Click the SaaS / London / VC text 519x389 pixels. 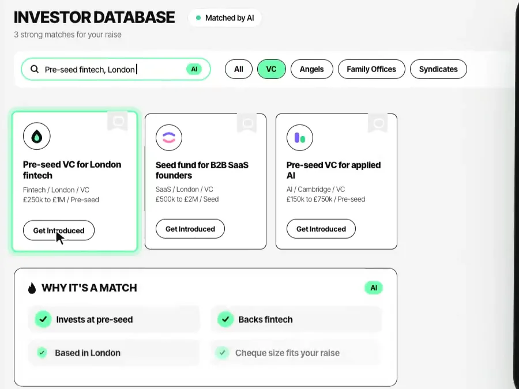pos(185,190)
